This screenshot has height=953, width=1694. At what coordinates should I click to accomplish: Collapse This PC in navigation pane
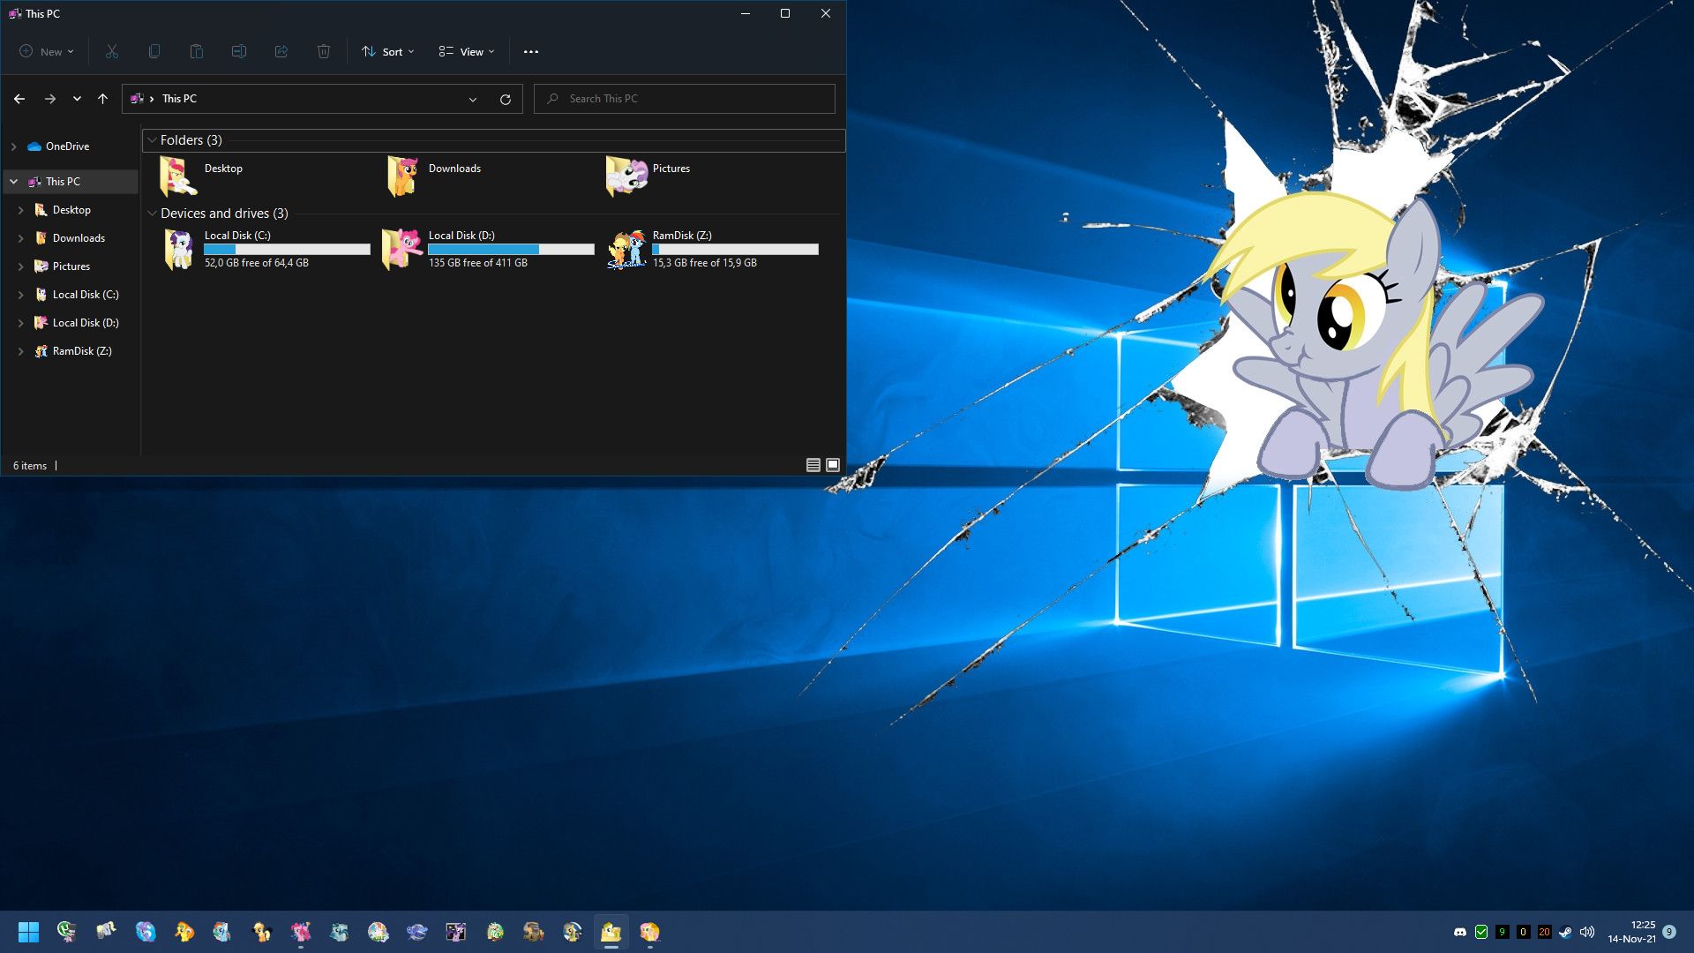point(13,182)
